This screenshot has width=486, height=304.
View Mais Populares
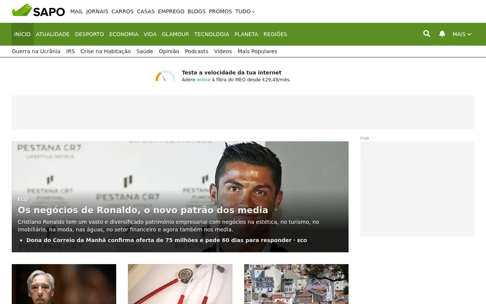click(257, 51)
